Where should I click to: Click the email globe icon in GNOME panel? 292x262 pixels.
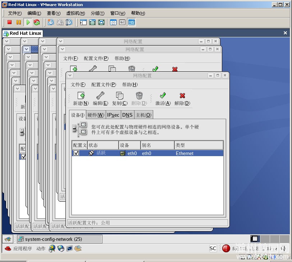click(x=61, y=248)
